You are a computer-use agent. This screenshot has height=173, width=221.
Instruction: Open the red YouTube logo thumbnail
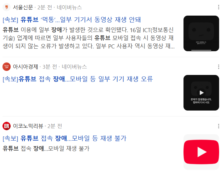tap(201, 152)
